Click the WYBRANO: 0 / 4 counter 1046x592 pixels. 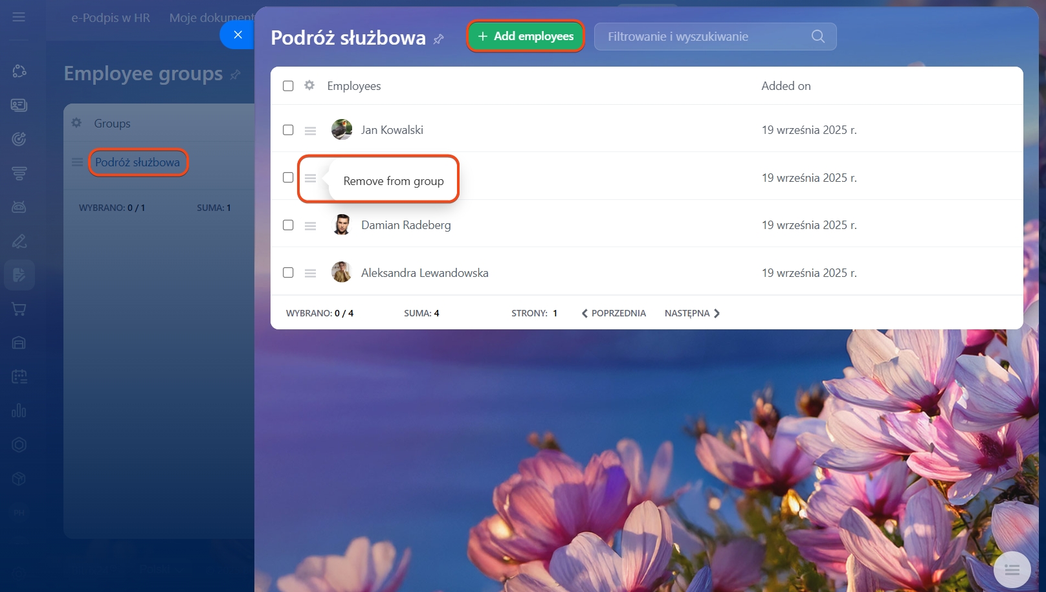320,313
